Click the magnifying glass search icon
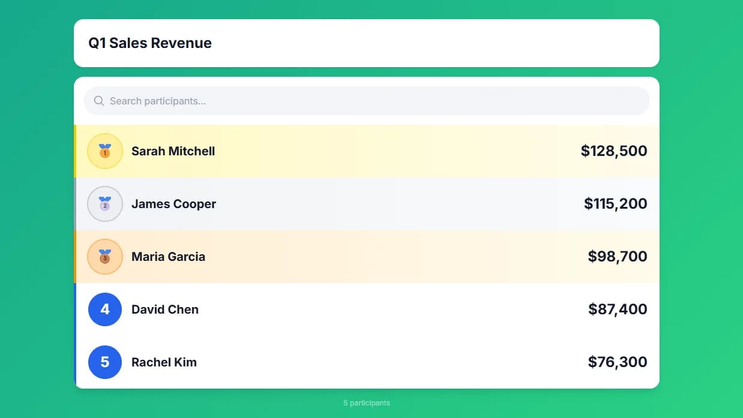Viewport: 743px width, 418px height. [x=98, y=101]
